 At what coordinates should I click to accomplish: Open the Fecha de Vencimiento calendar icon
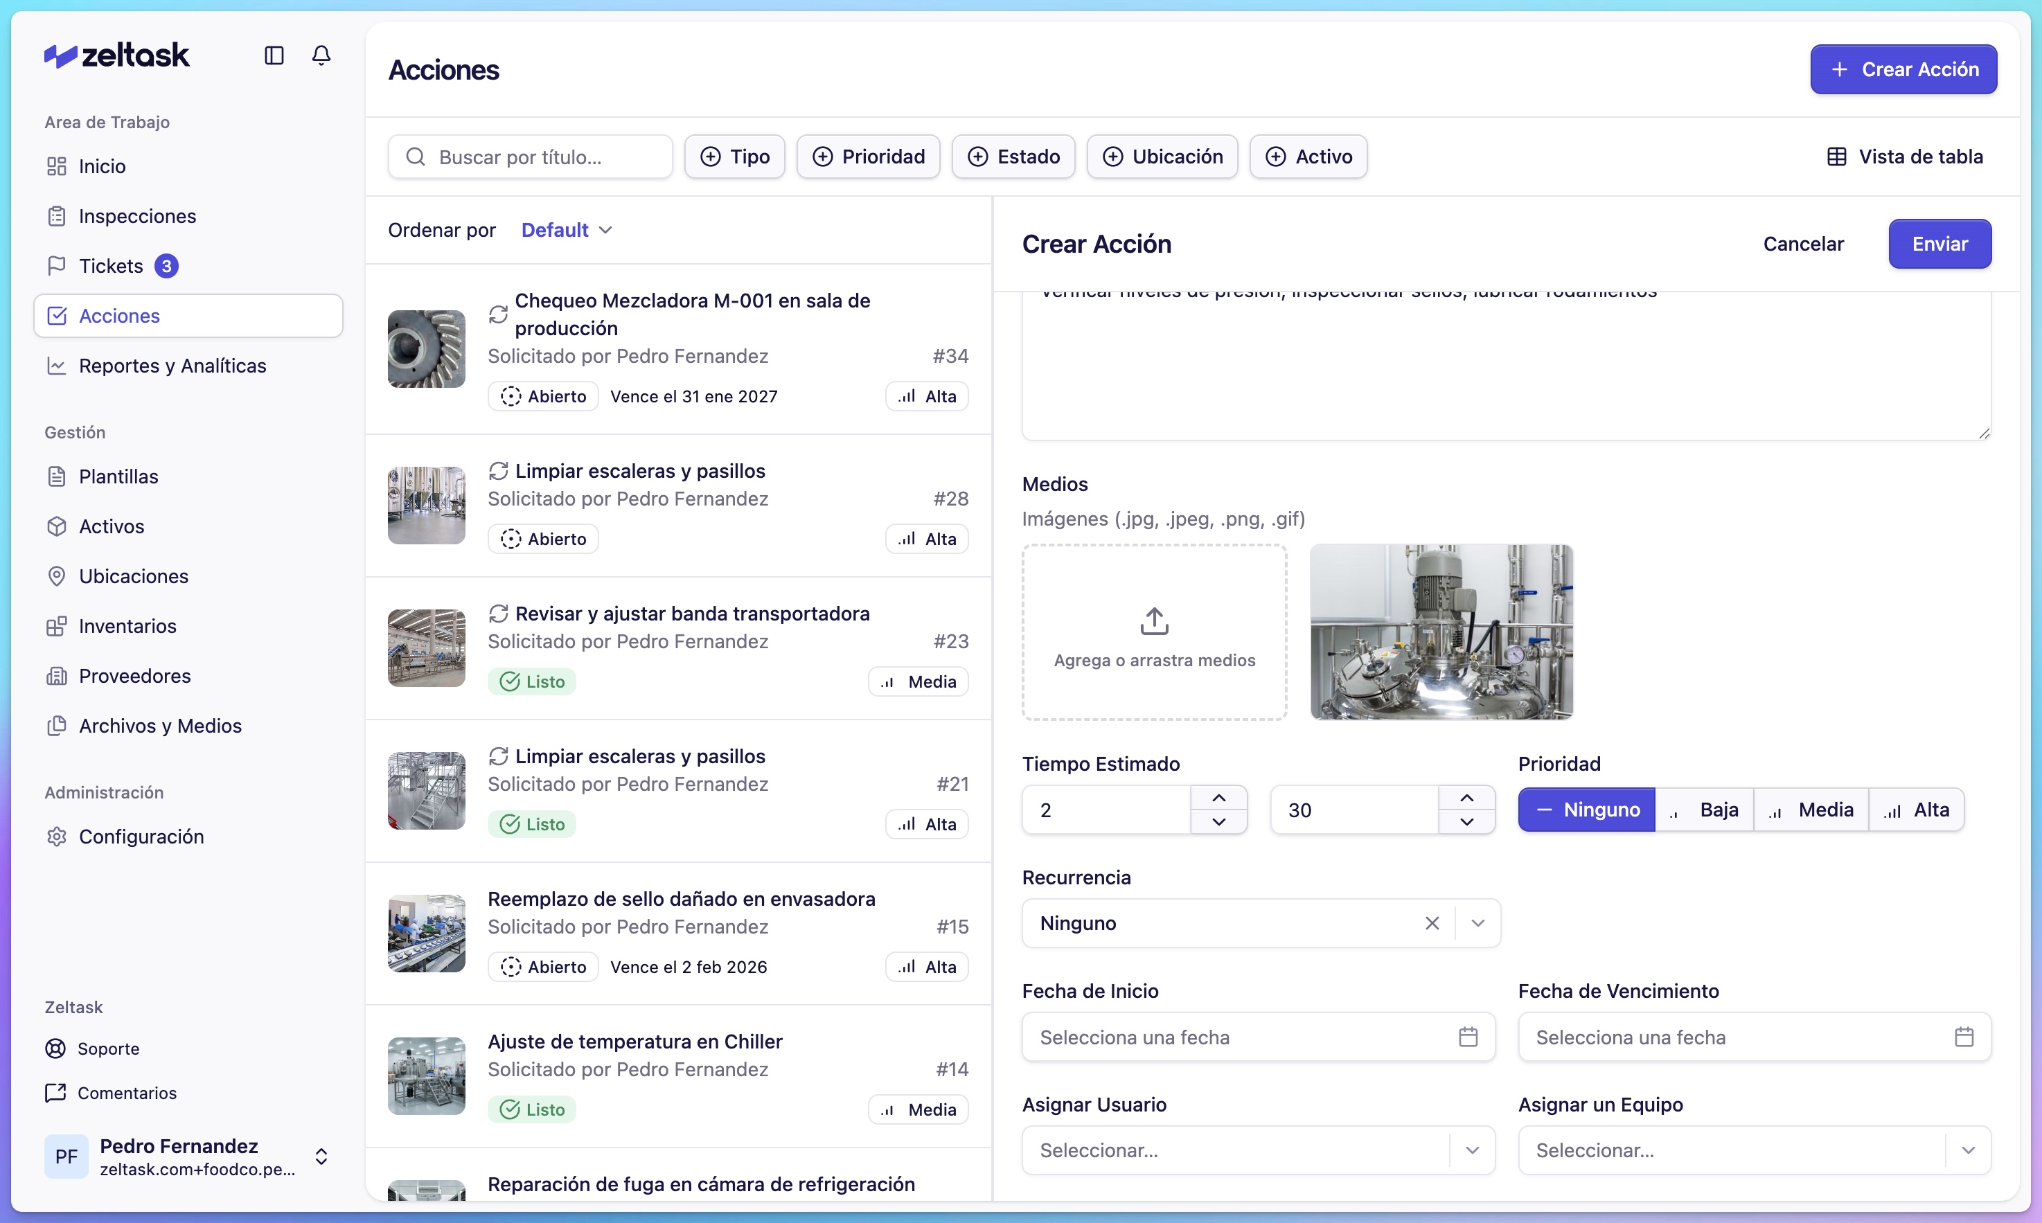(x=1964, y=1037)
